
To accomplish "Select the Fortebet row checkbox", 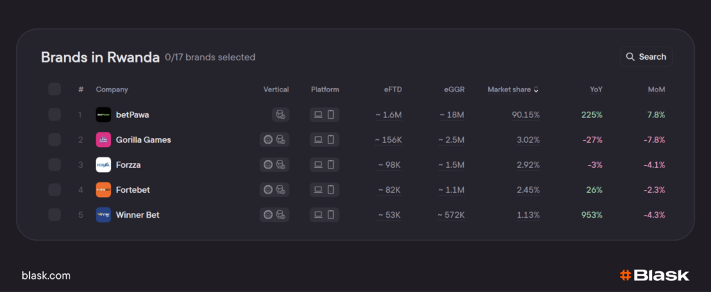I will (x=55, y=189).
